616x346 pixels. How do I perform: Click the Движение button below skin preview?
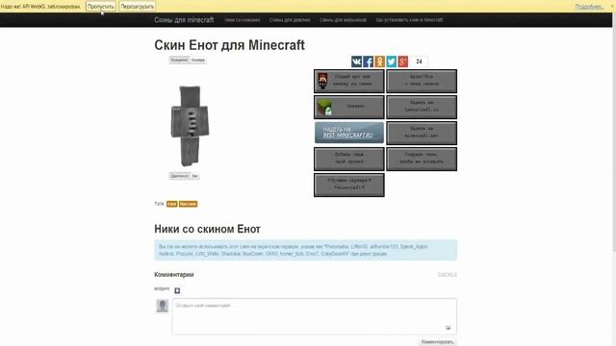(180, 176)
